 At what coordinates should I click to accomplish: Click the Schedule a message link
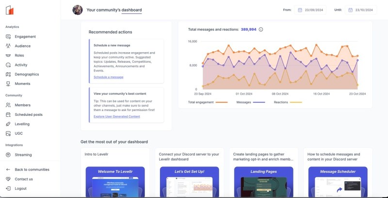[108, 77]
